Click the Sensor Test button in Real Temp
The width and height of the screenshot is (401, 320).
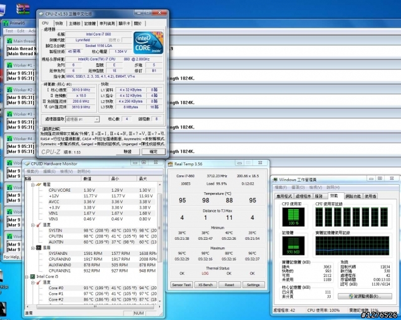(x=181, y=285)
